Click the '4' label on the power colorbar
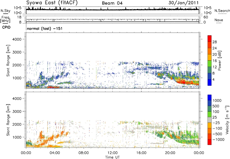 coord(213,80)
